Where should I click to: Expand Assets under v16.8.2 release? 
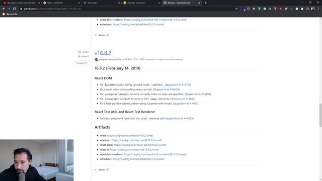coord(102,170)
